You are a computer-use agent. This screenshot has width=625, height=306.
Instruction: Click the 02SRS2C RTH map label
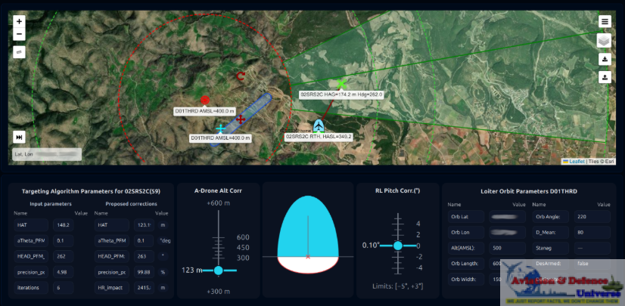(x=319, y=137)
